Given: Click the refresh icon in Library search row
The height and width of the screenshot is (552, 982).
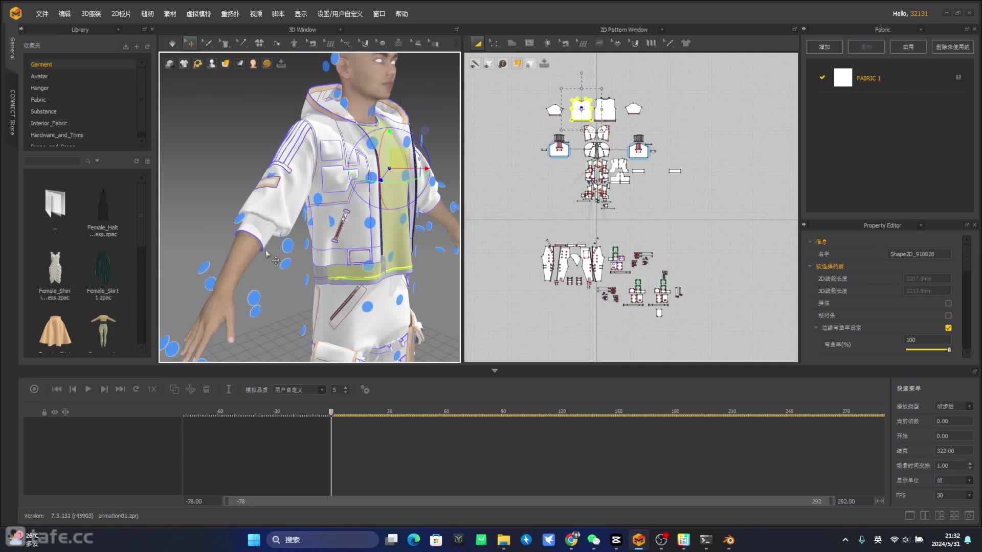Looking at the screenshot, I should 137,162.
